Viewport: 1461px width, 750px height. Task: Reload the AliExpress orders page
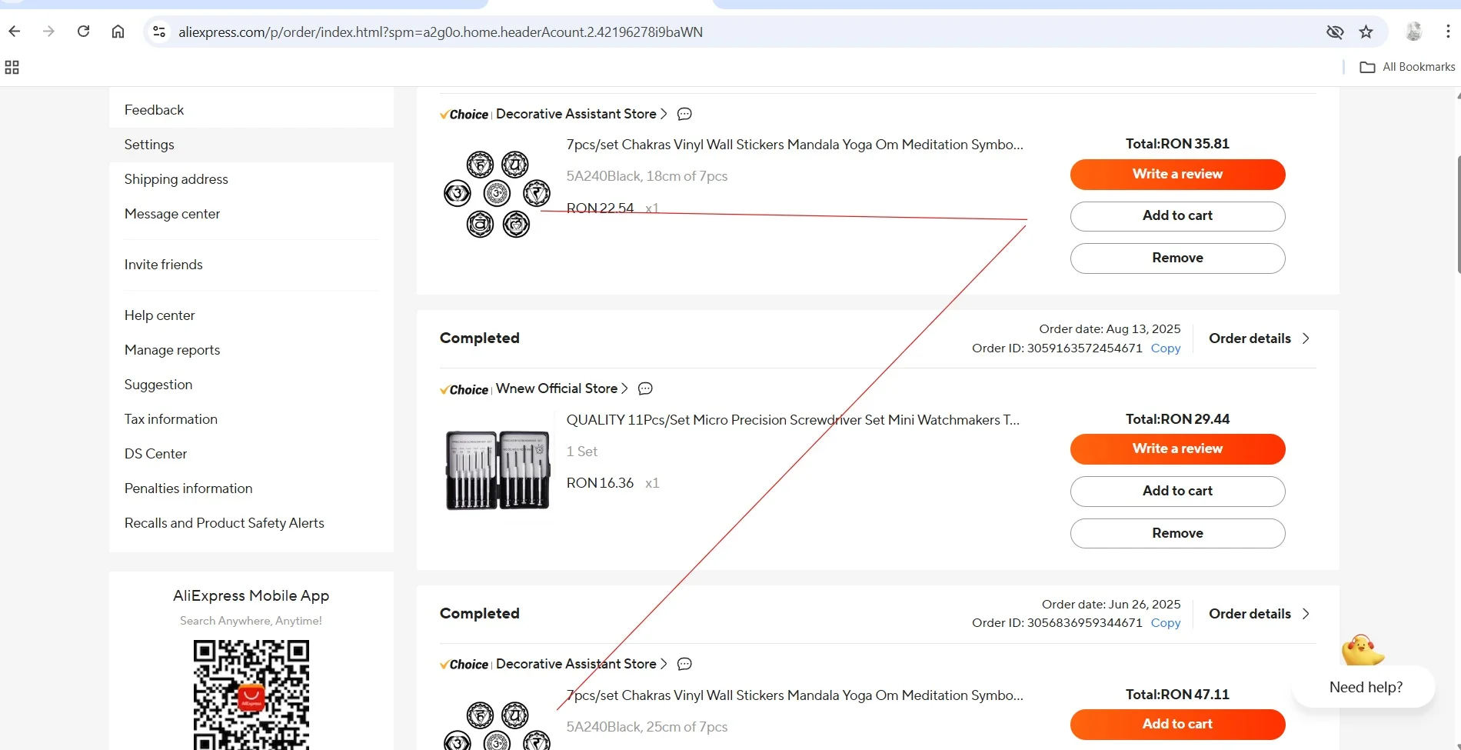tap(83, 32)
